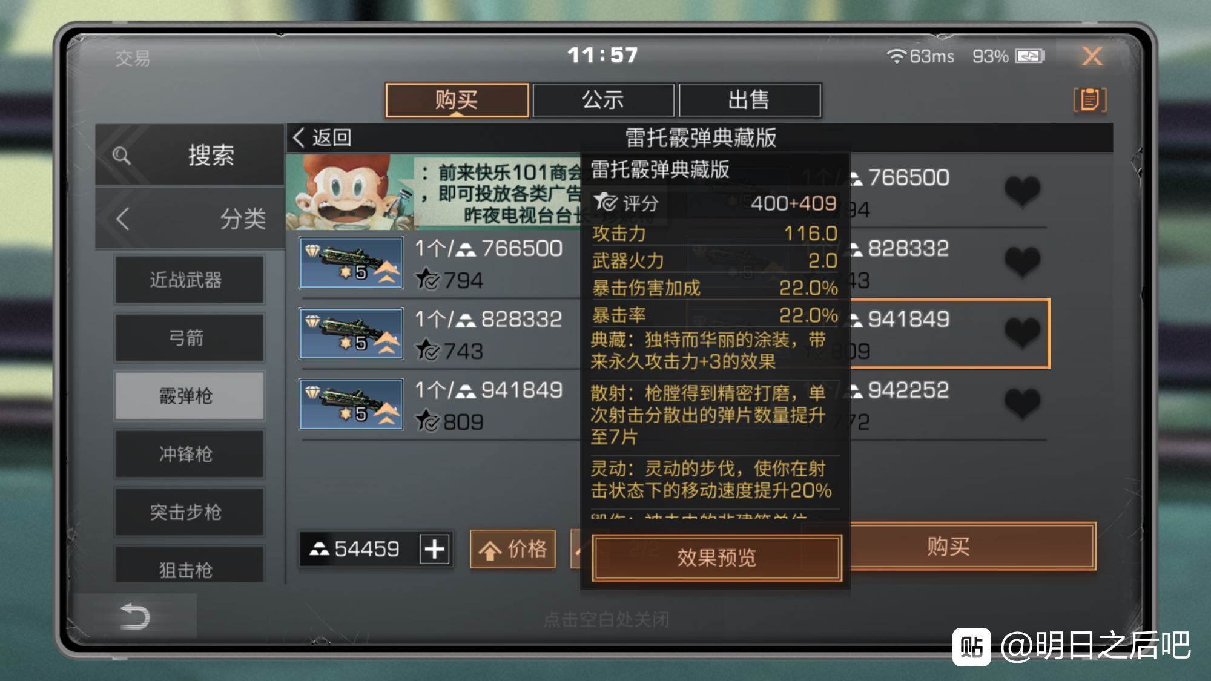Favorite the 828332 listing heart

pyautogui.click(x=1022, y=262)
